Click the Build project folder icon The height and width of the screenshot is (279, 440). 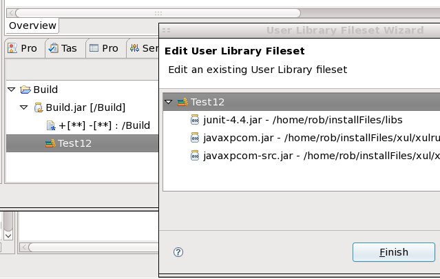[x=25, y=90]
